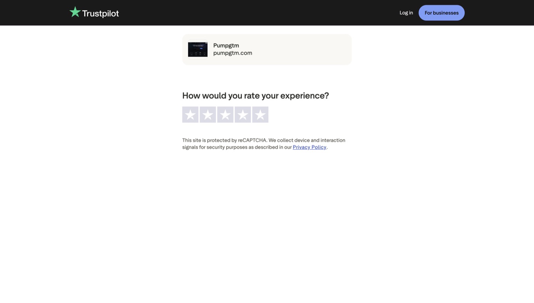This screenshot has height=303, width=534.
Task: Click the 'How would you rate your experience?' heading
Action: 256,96
